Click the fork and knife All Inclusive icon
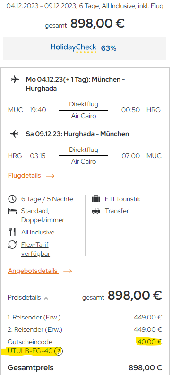172x375 pixels. pos(12,232)
